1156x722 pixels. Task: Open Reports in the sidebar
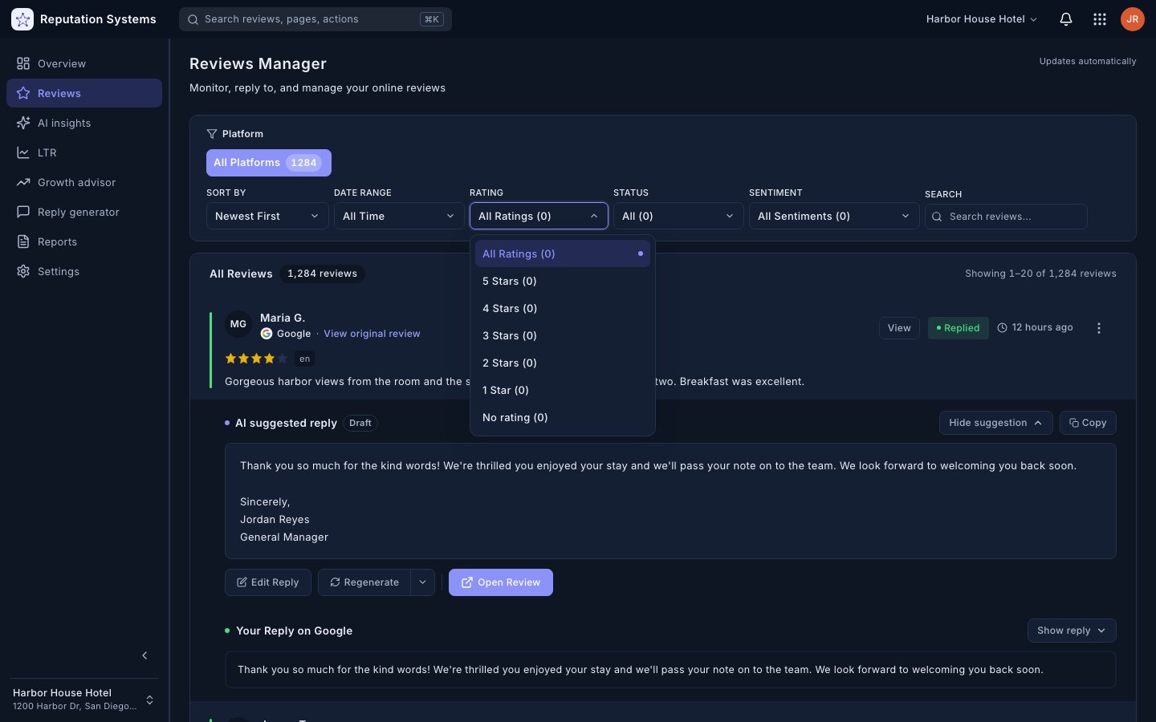point(84,241)
